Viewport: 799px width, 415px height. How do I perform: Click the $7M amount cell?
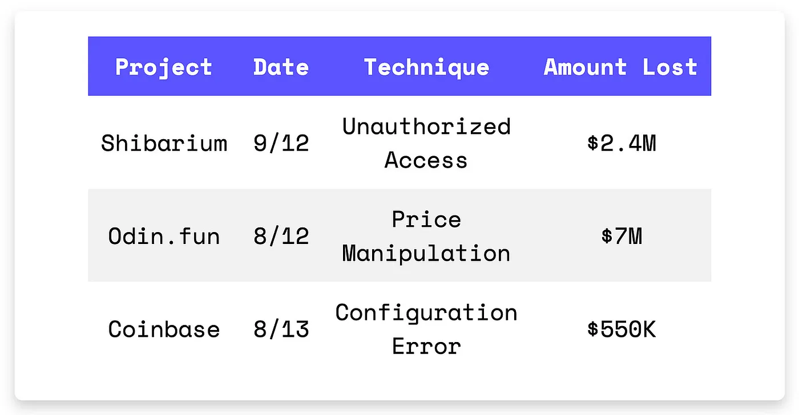pos(622,235)
